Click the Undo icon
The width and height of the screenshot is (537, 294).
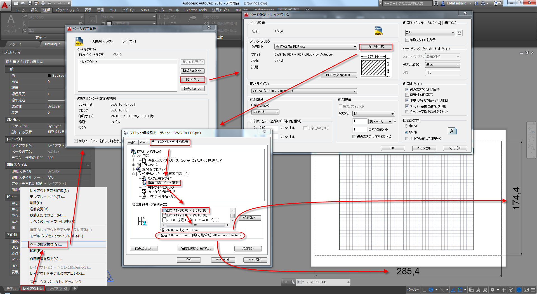50,3
